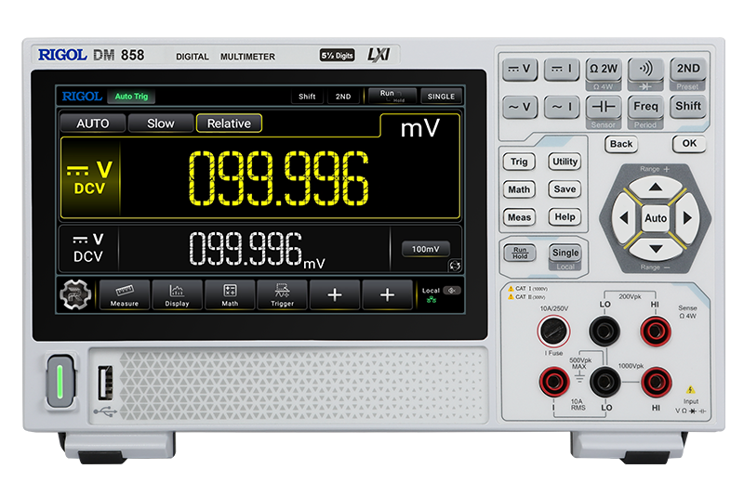Open the Display chart icon
This screenshot has height=495, width=744.
(177, 294)
